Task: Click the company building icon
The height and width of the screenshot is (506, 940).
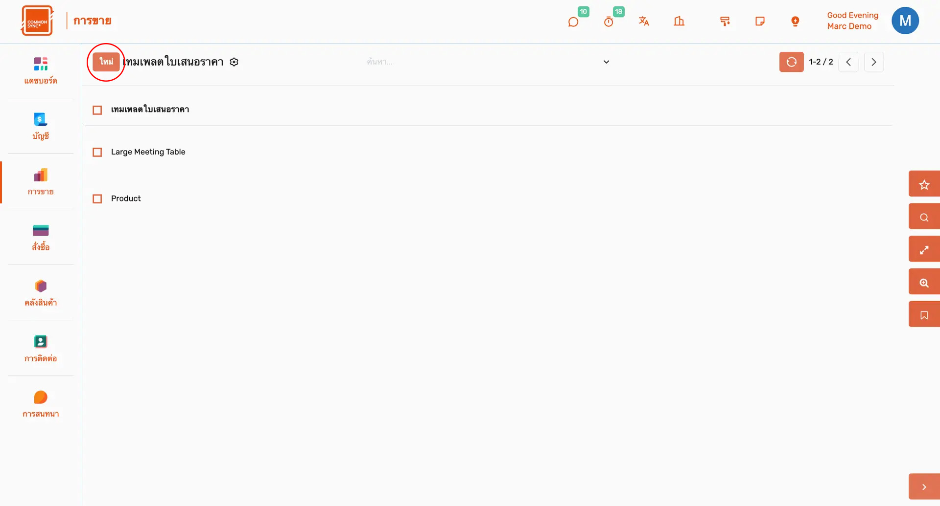Action: click(x=679, y=21)
